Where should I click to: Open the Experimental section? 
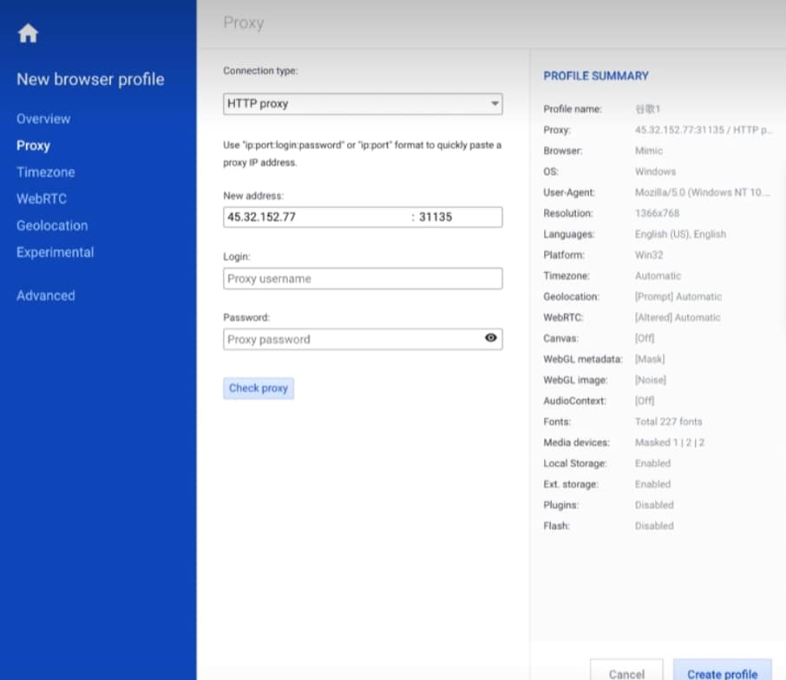point(56,252)
